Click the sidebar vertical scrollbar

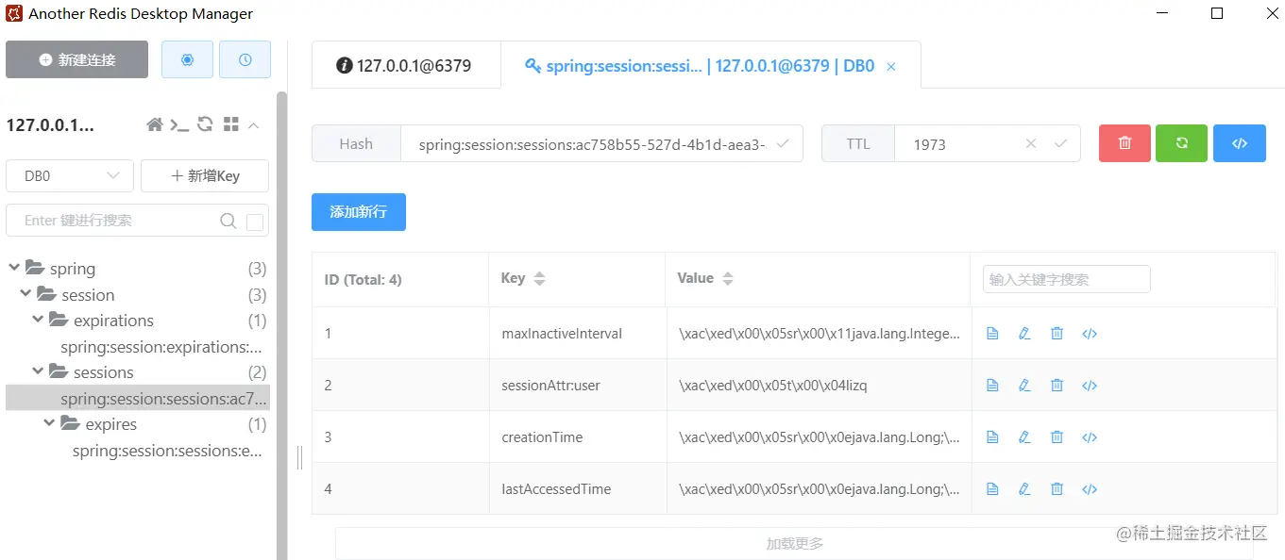[x=281, y=325]
